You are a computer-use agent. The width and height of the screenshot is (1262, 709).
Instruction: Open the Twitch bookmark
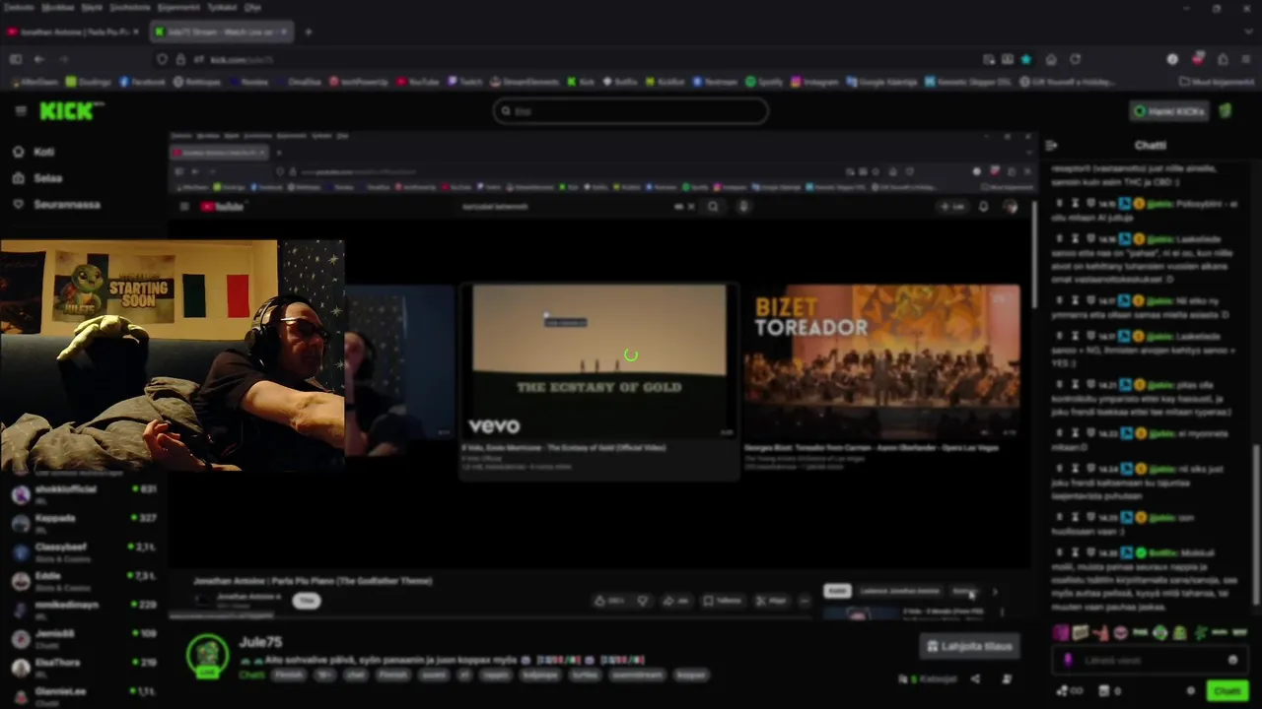coord(466,82)
